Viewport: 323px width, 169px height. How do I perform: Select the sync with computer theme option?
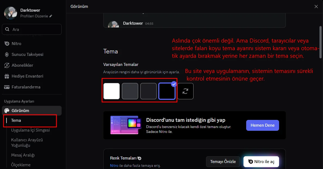[x=185, y=91]
